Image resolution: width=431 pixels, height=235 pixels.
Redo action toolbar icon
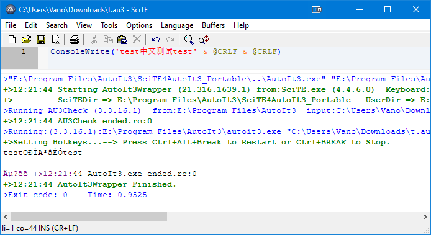[170, 40]
